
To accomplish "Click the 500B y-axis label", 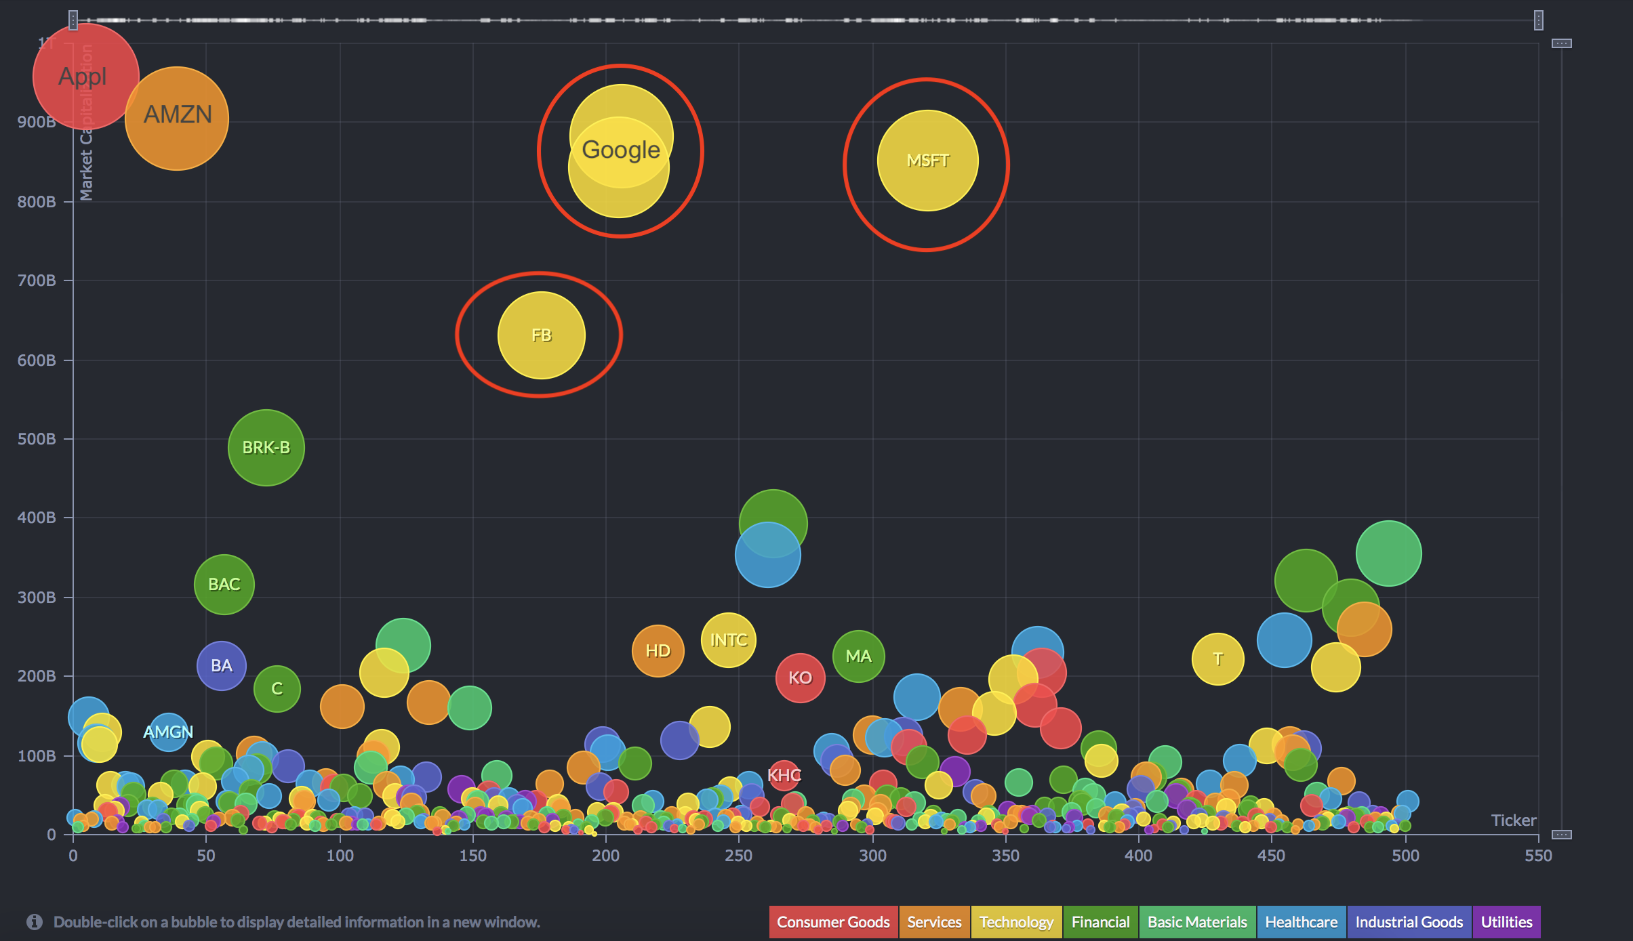I will pyautogui.click(x=37, y=439).
